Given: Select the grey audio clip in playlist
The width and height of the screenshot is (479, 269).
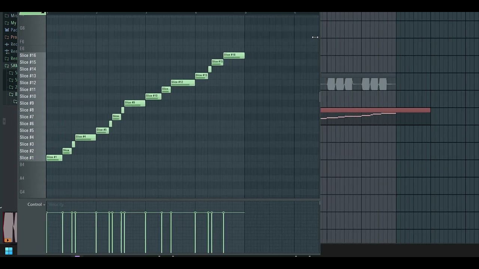Looking at the screenshot, I should pos(358,84).
